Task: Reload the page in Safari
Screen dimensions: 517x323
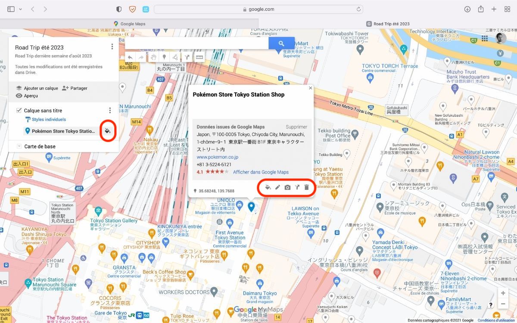Action: click(x=358, y=9)
